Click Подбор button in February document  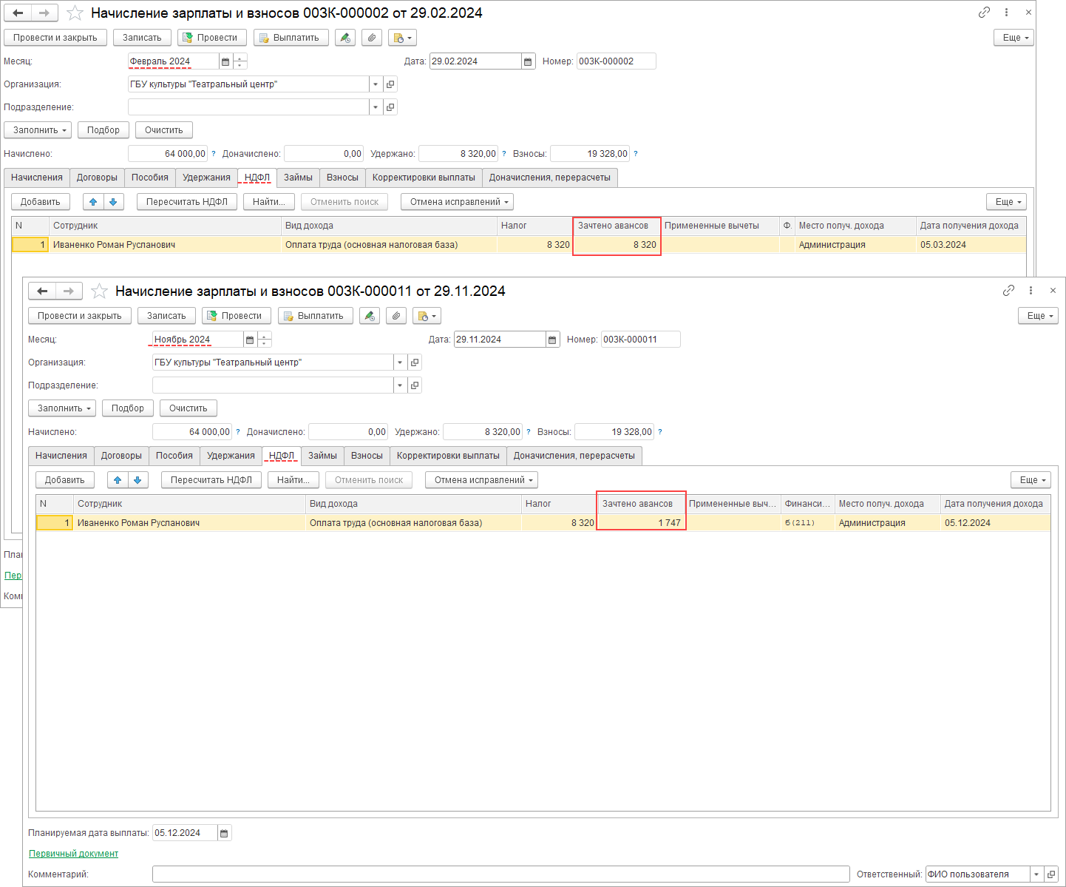[103, 130]
